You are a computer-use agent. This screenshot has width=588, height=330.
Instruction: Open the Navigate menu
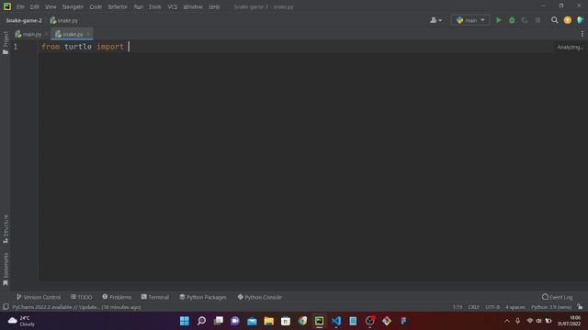pos(73,6)
